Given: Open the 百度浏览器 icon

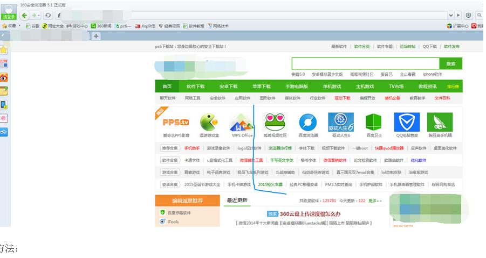Looking at the screenshot, I should point(308,123).
